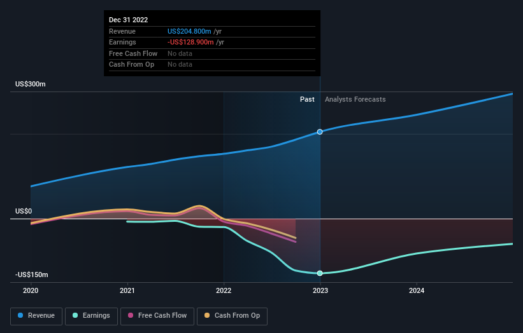Toggle the Cash From Op legend button
Screen dimensions: 523x333
[x=232, y=316]
